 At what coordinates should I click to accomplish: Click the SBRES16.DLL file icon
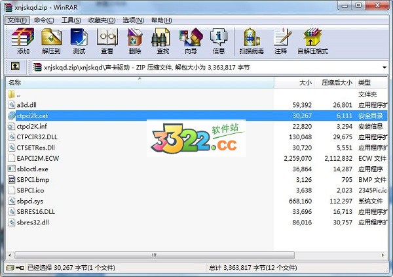(12, 211)
